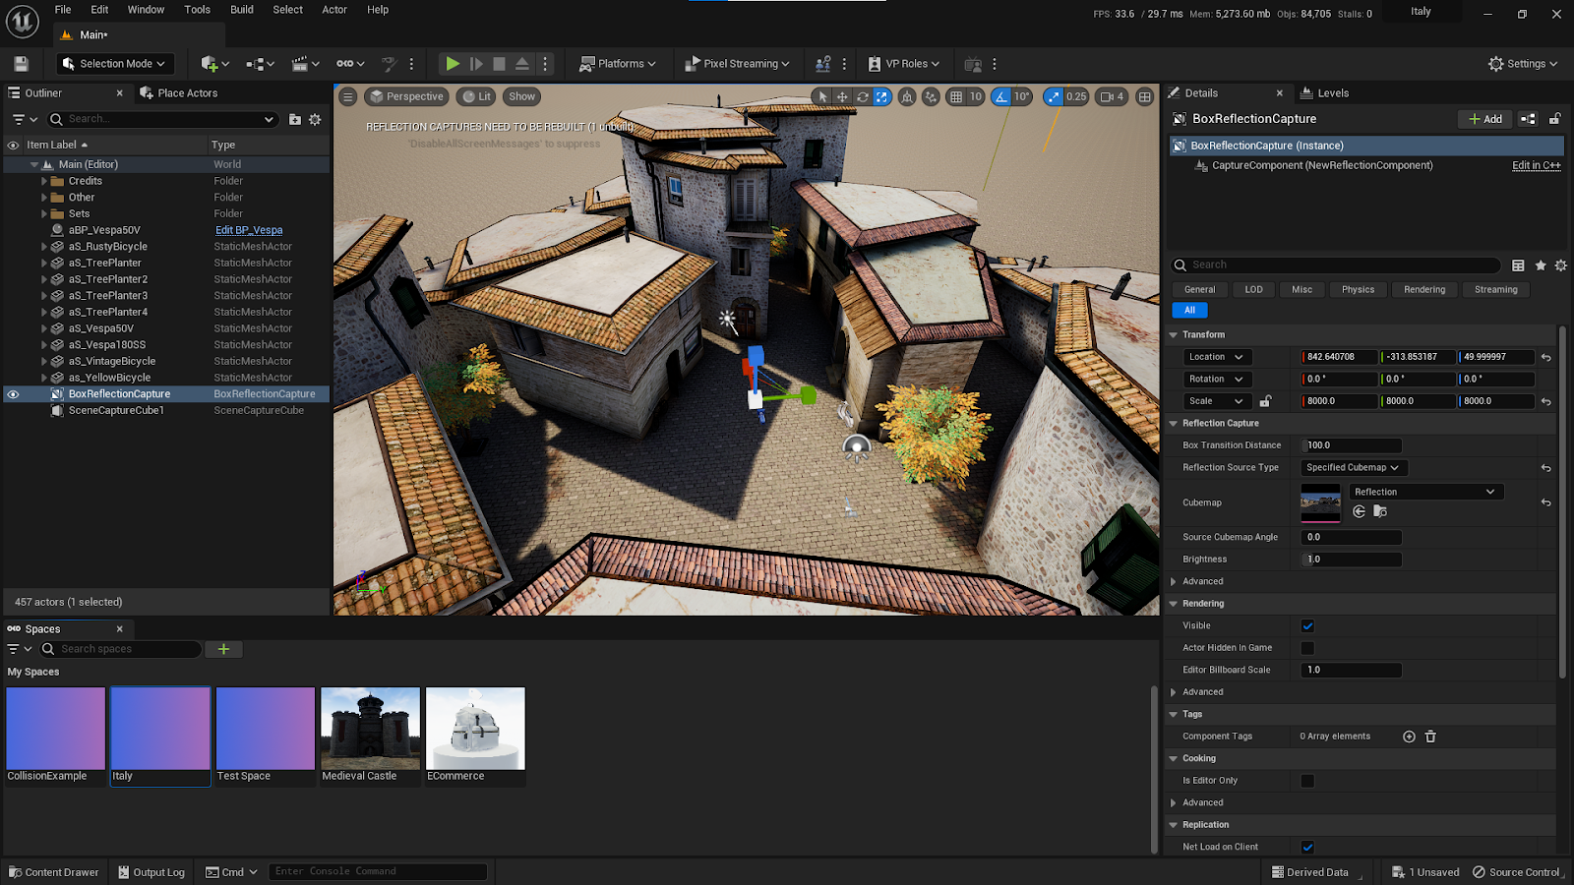Switch to the Levels tab
The height and width of the screenshot is (885, 1574).
(x=1324, y=93)
